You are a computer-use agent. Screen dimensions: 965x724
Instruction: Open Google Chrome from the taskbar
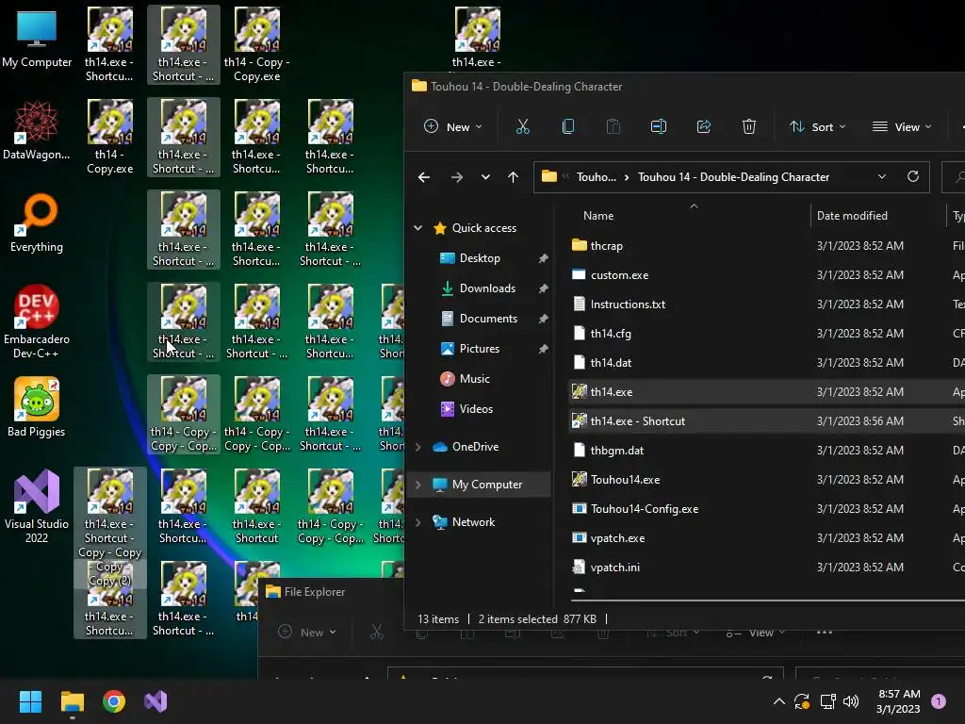tap(114, 701)
